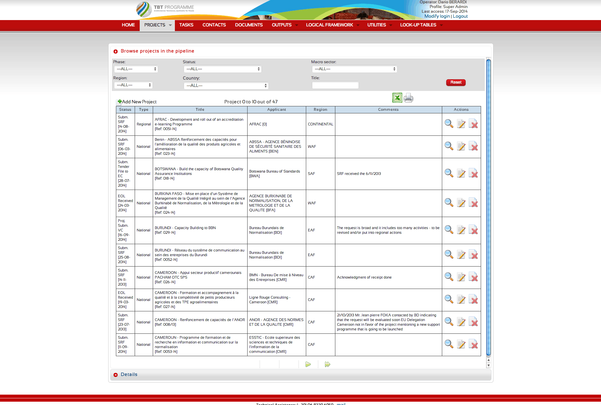View BURUNDI Capacity Building to BBN project
The image size is (601, 405).
pyautogui.click(x=449, y=230)
